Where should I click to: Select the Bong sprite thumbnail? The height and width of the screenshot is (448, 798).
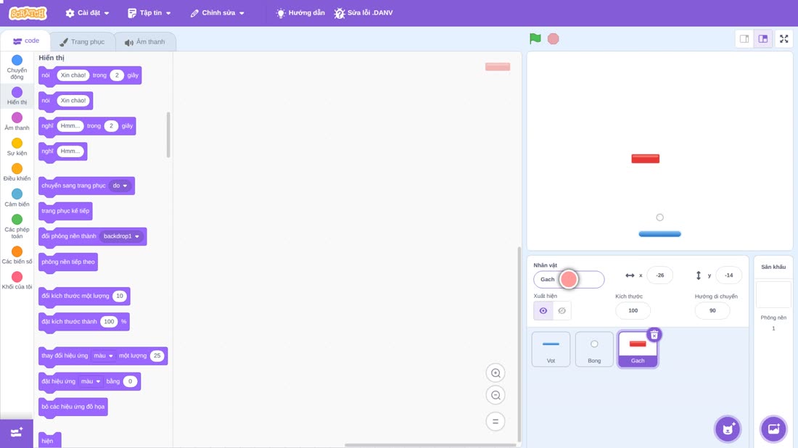pyautogui.click(x=594, y=349)
